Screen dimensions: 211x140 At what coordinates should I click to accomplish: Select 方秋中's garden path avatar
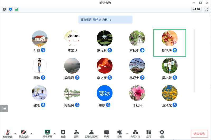137,38
